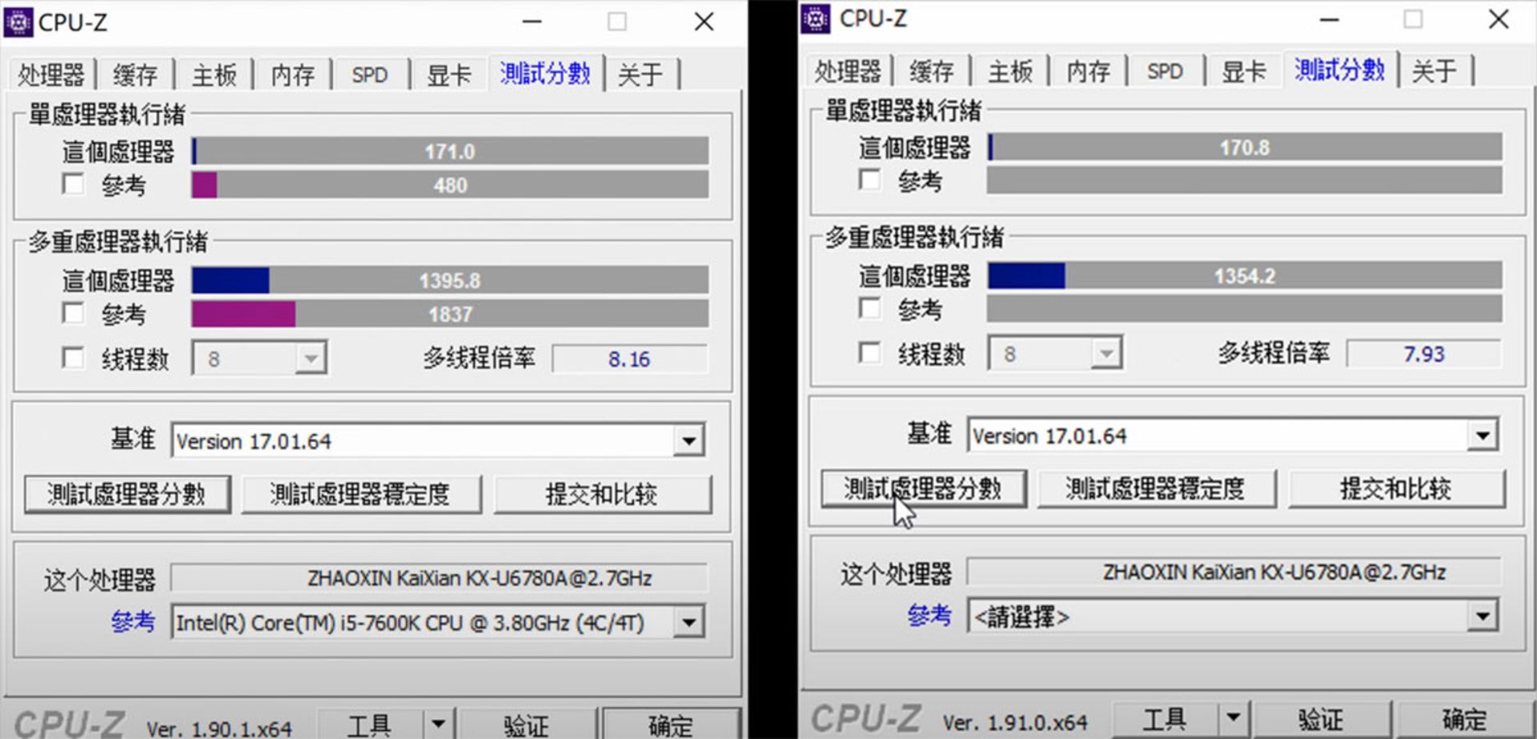Screen dimensions: 1537x739
Task: Open 显卡 tab in right window
Action: (1243, 70)
